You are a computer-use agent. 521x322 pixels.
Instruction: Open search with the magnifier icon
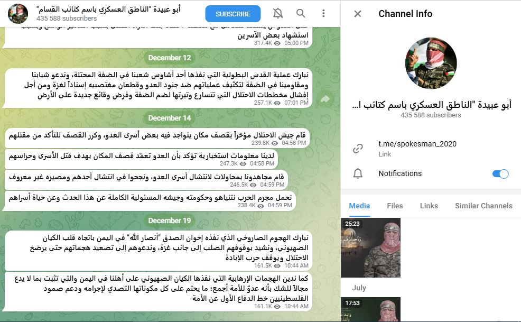pyautogui.click(x=301, y=13)
